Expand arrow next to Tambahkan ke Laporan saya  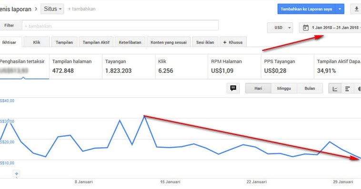coord(340,9)
